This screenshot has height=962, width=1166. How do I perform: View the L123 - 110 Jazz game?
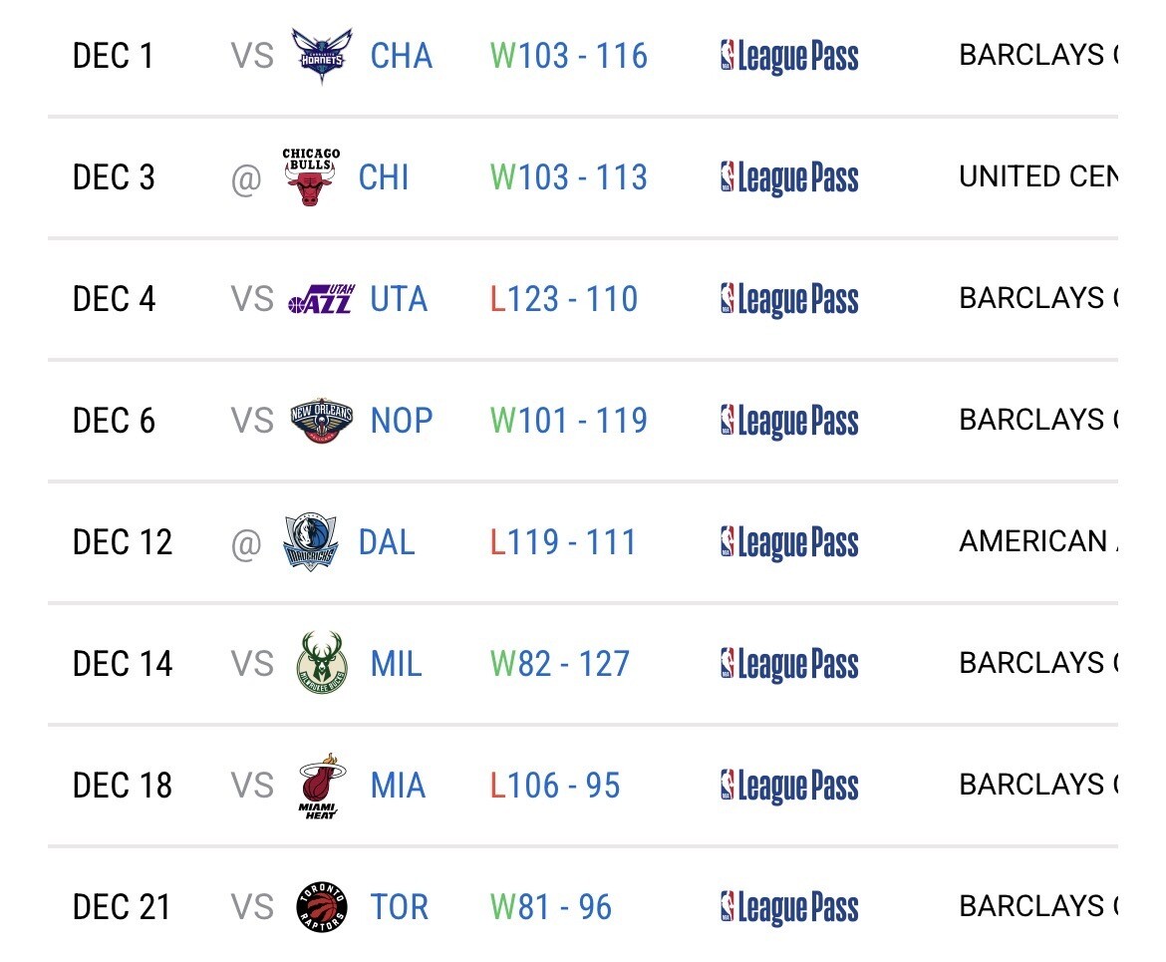(x=564, y=299)
